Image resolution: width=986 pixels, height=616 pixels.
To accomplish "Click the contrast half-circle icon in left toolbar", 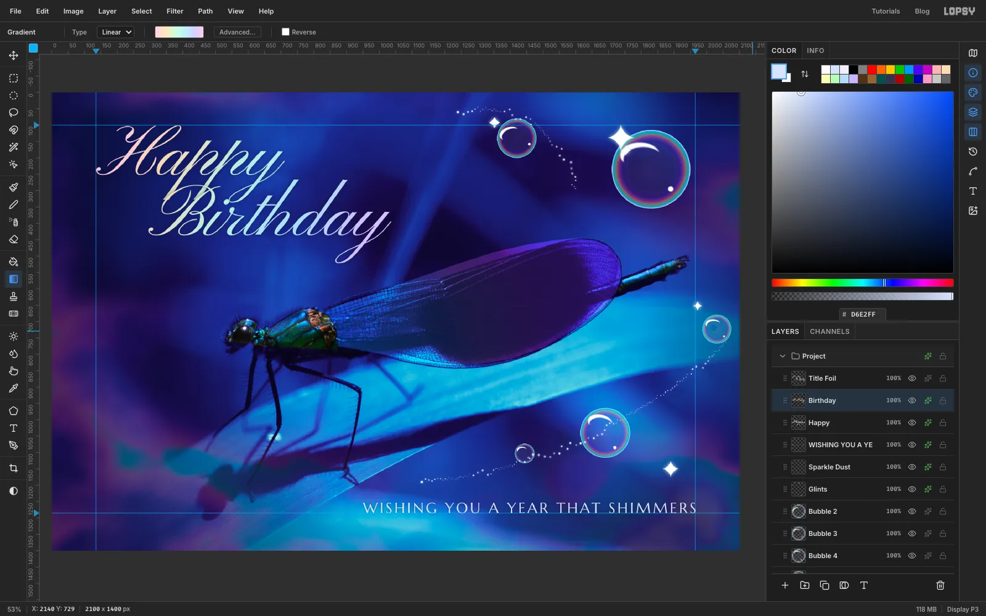I will (13, 491).
